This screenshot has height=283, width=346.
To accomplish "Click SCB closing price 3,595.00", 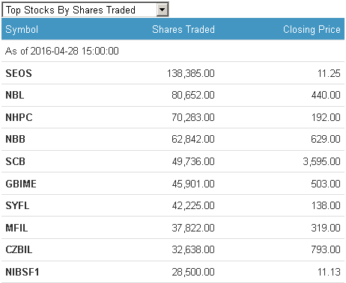I will [321, 161].
